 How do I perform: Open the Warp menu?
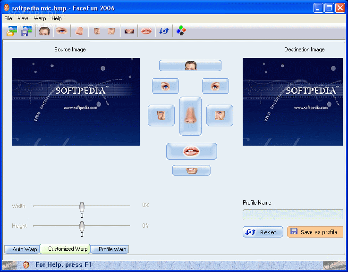pyautogui.click(x=40, y=18)
